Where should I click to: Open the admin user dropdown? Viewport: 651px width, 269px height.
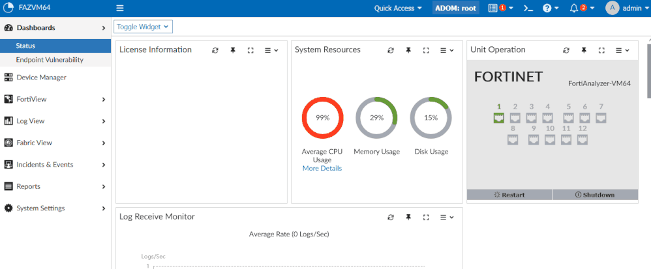625,8
